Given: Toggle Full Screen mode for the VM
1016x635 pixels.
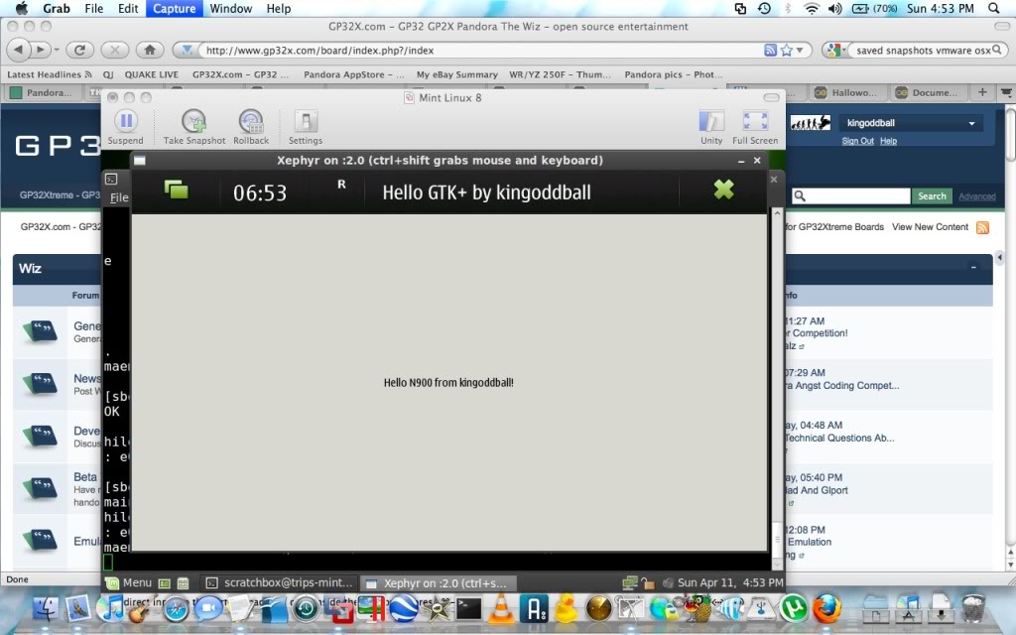Looking at the screenshot, I should pos(755,122).
